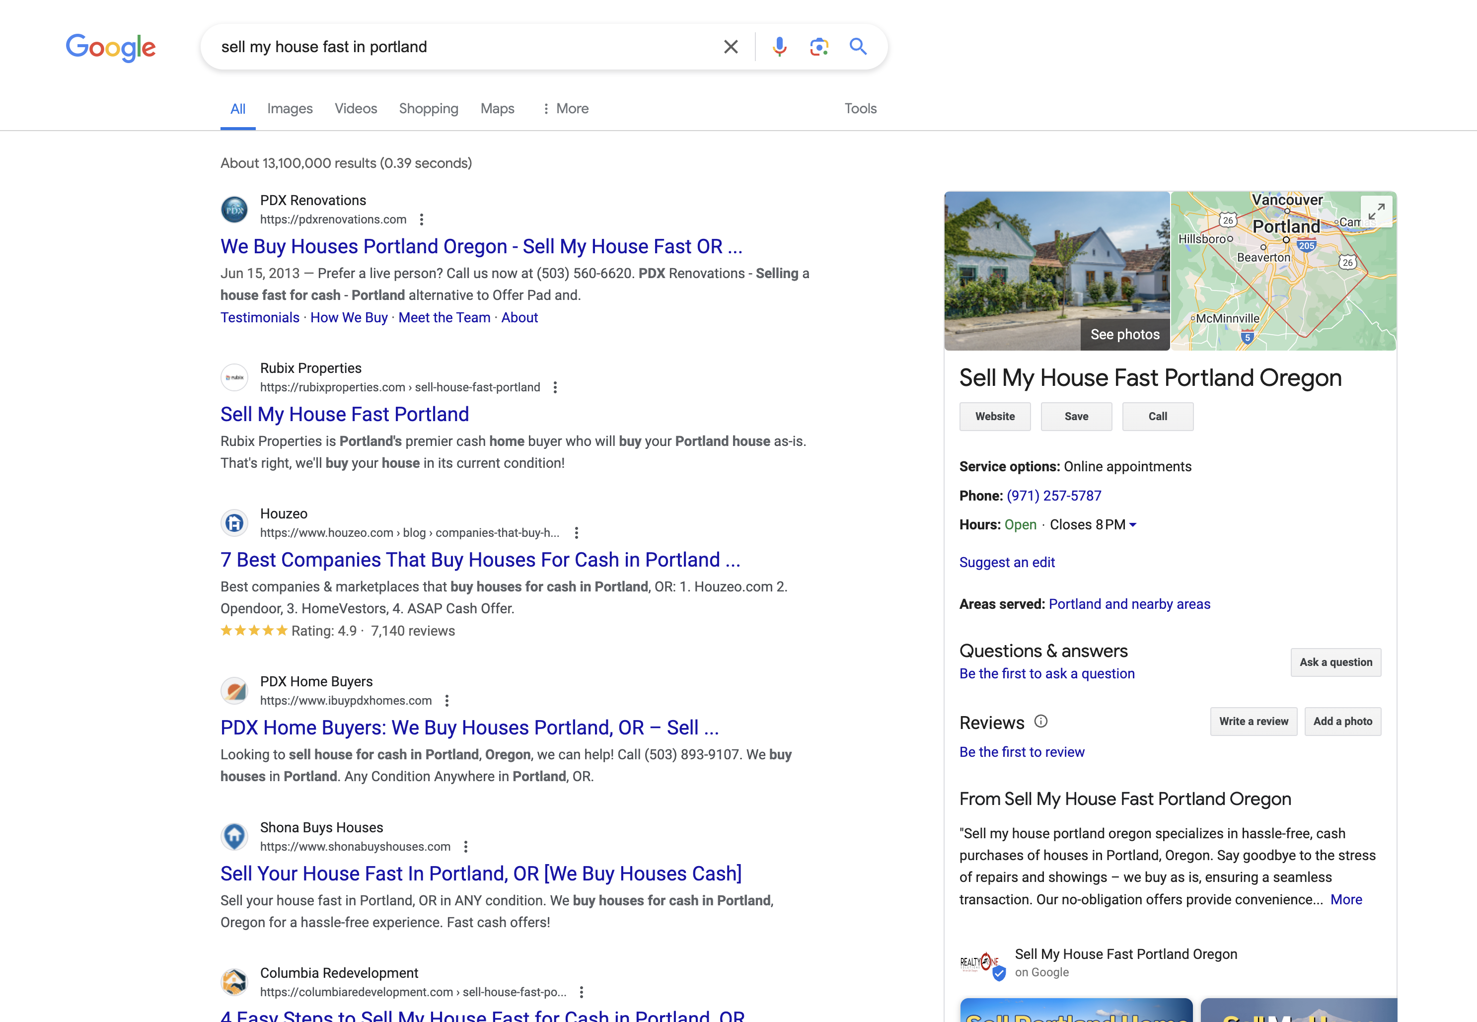Switch to the Images tab
1477x1022 pixels.
pyautogui.click(x=290, y=109)
